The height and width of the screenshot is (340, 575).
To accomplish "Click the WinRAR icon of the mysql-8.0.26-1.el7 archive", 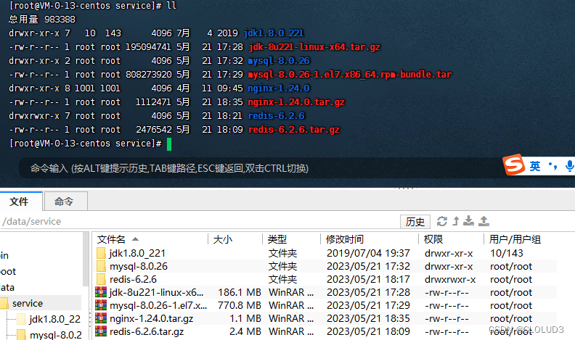I will [x=101, y=305].
